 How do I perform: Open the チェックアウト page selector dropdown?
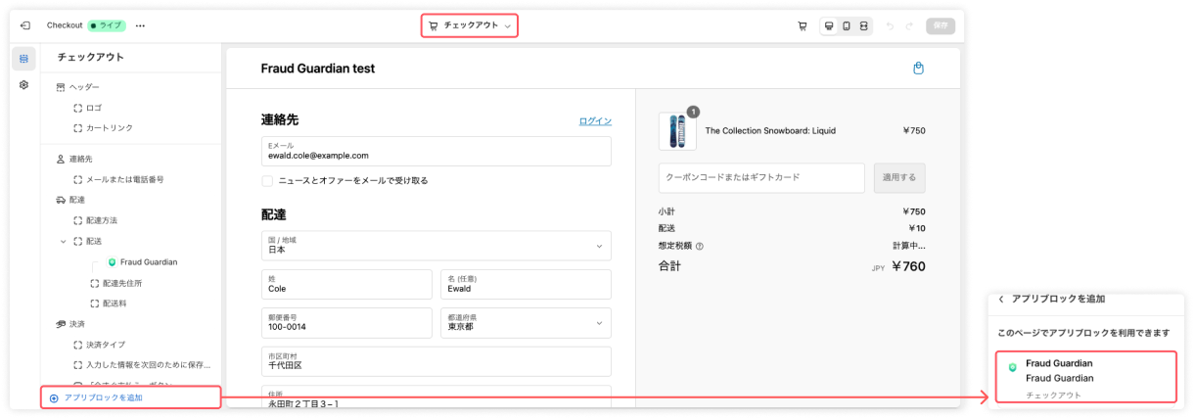tap(470, 25)
